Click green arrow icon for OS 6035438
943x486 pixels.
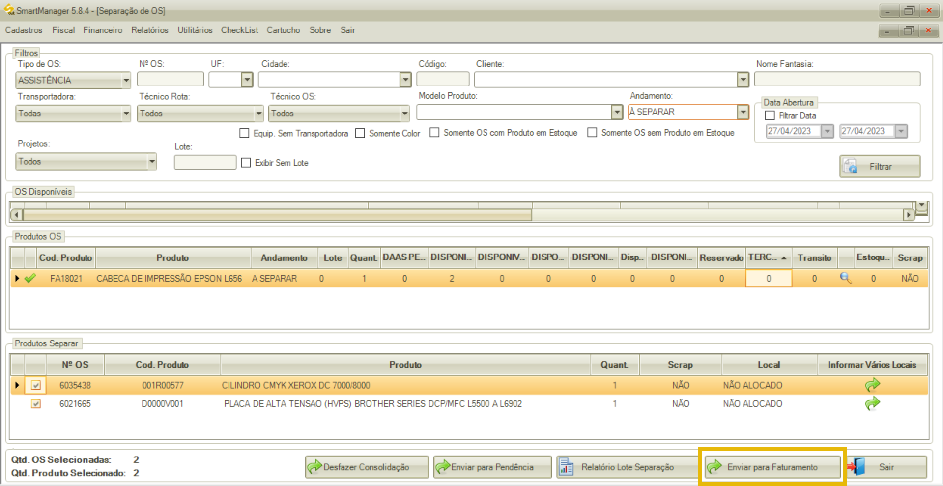point(872,385)
